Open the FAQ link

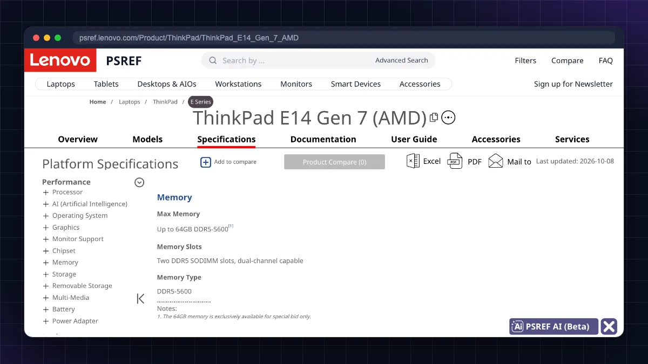coord(606,60)
